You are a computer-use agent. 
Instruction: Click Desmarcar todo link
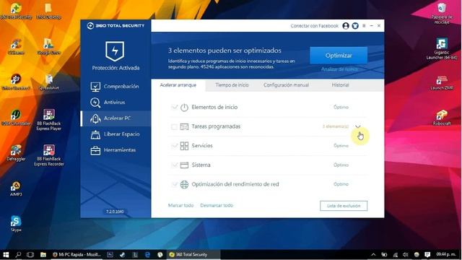tap(217, 205)
